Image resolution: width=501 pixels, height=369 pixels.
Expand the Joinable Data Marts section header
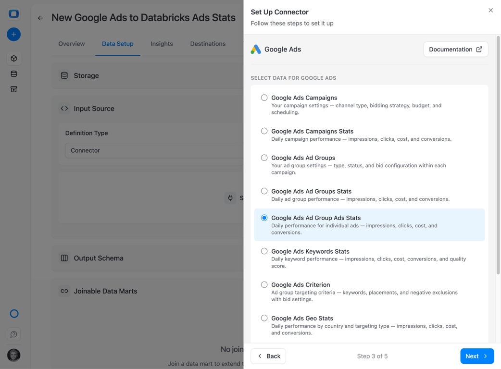click(148, 291)
